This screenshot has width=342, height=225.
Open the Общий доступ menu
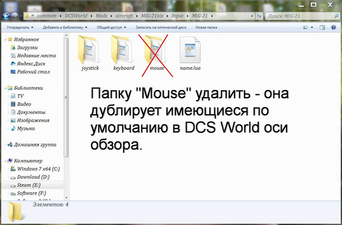point(110,27)
